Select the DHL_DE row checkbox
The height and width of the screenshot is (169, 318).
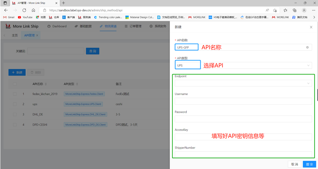(x=15, y=114)
